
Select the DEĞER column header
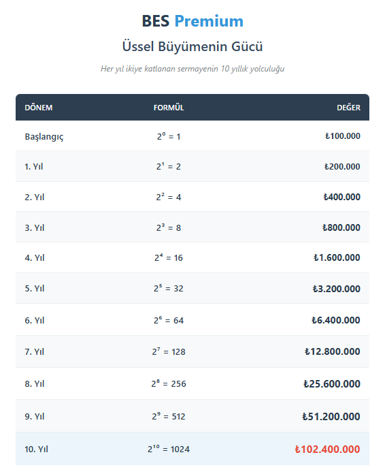pos(348,108)
